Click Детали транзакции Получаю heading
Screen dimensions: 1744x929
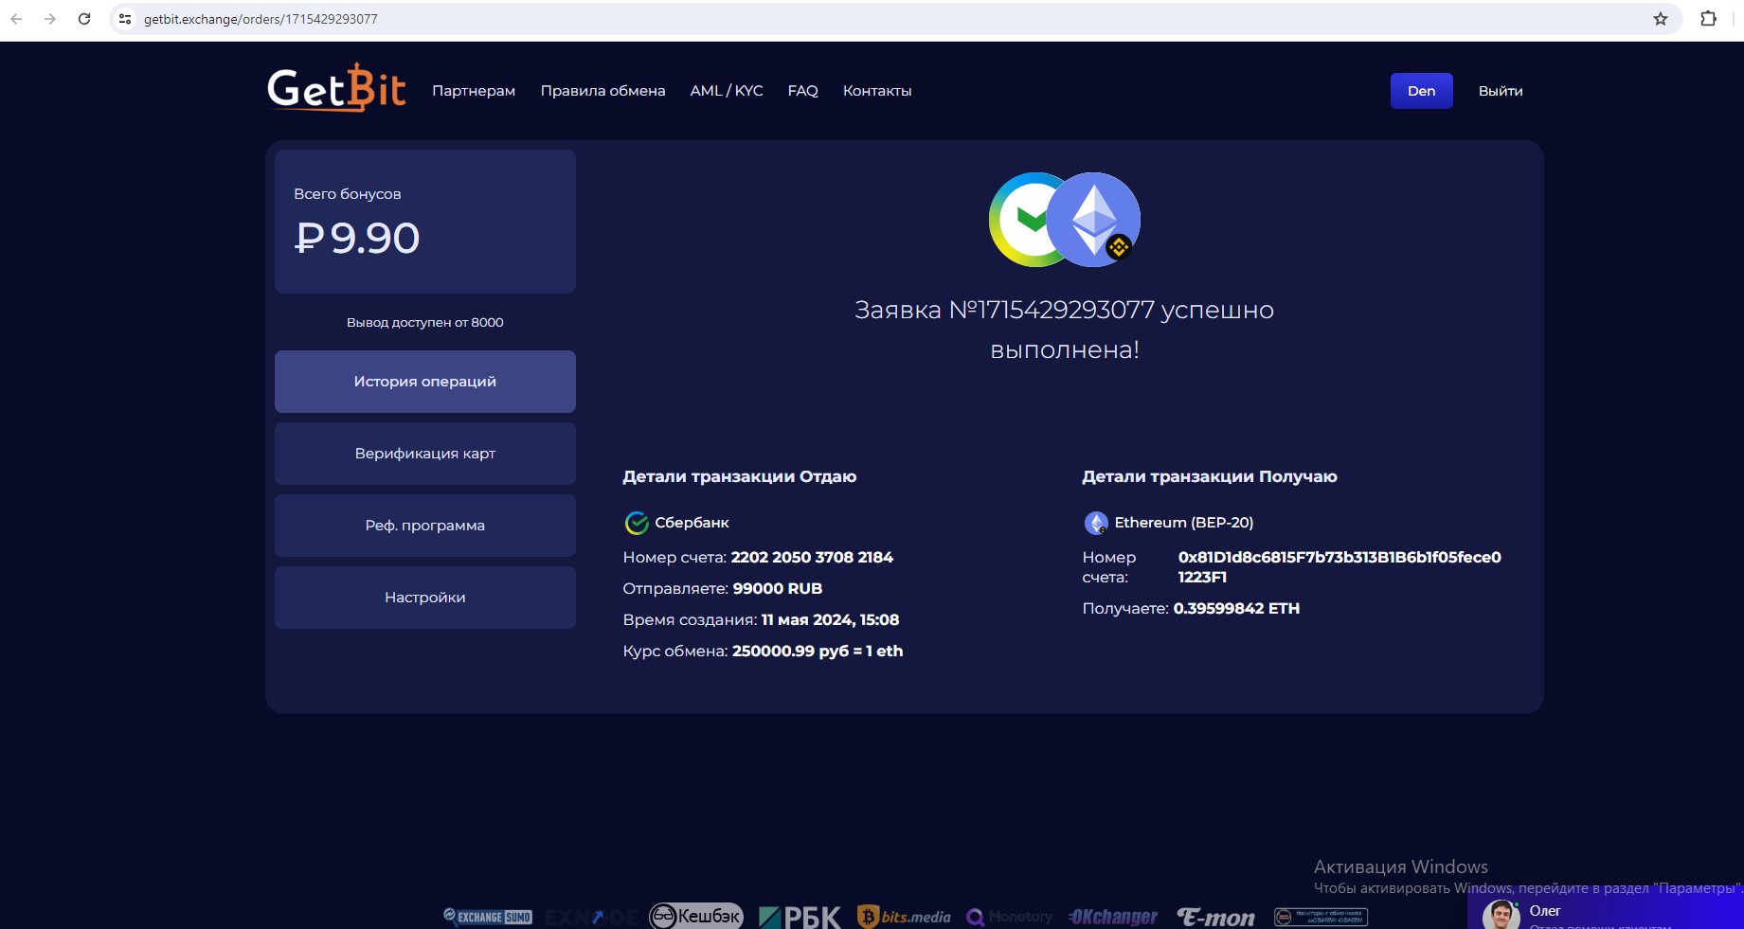tap(1210, 477)
